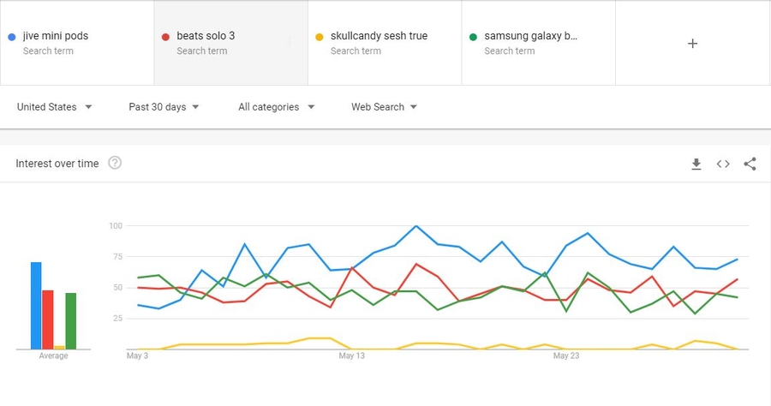Click the blue average bar
The image size is (771, 406).
click(x=36, y=306)
